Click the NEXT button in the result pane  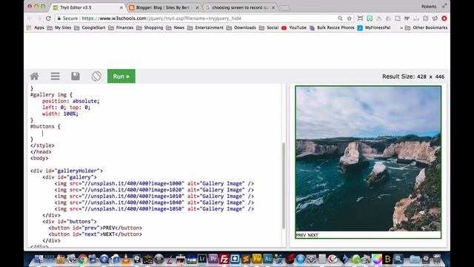coord(313,235)
